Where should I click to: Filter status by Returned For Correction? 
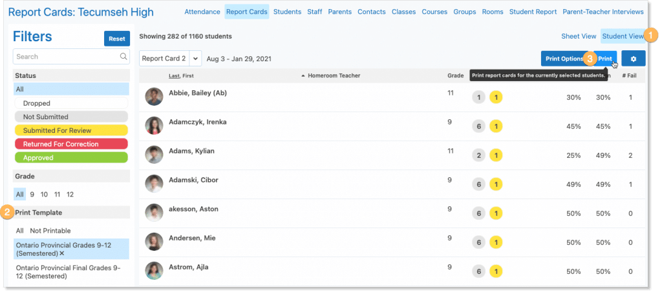click(71, 144)
